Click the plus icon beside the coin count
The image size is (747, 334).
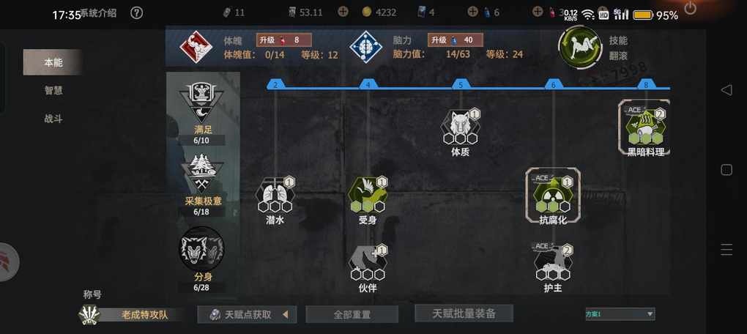(x=343, y=12)
